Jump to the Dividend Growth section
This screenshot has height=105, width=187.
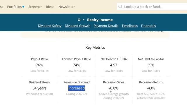point(77,26)
